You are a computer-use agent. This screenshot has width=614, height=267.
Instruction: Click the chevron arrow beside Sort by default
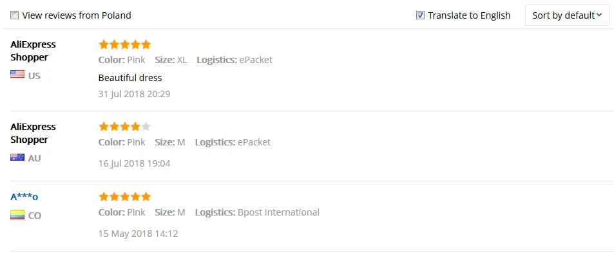(599, 15)
